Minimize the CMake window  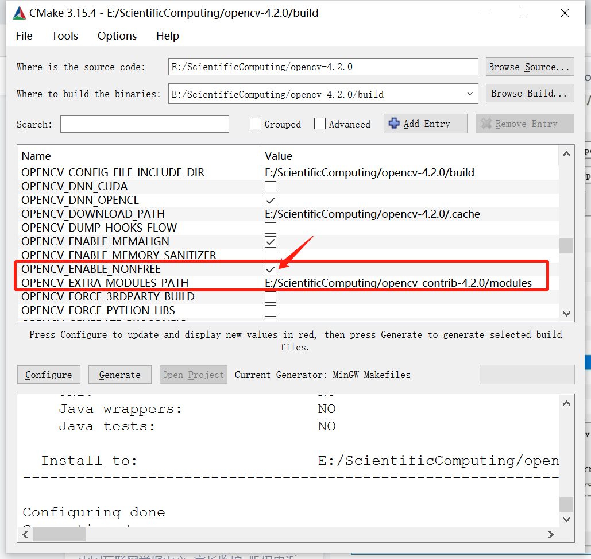coord(484,13)
